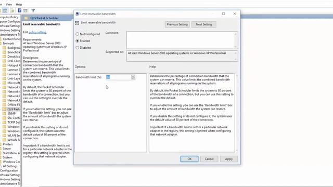The image size is (333, 187).
Task: Click the Bandwidth limit (%) input field
Action: coord(119,77)
